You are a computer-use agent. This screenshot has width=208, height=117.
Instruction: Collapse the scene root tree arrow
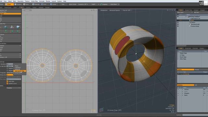pyautogui.click(x=186, y=17)
